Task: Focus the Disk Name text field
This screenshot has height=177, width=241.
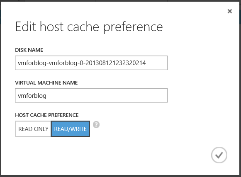Action: (91, 63)
